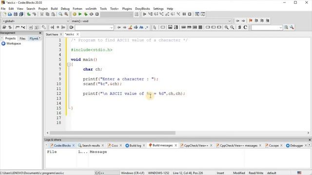312x175 pixels.
Task: Click the bold S source formatter icon
Action: tap(239, 27)
